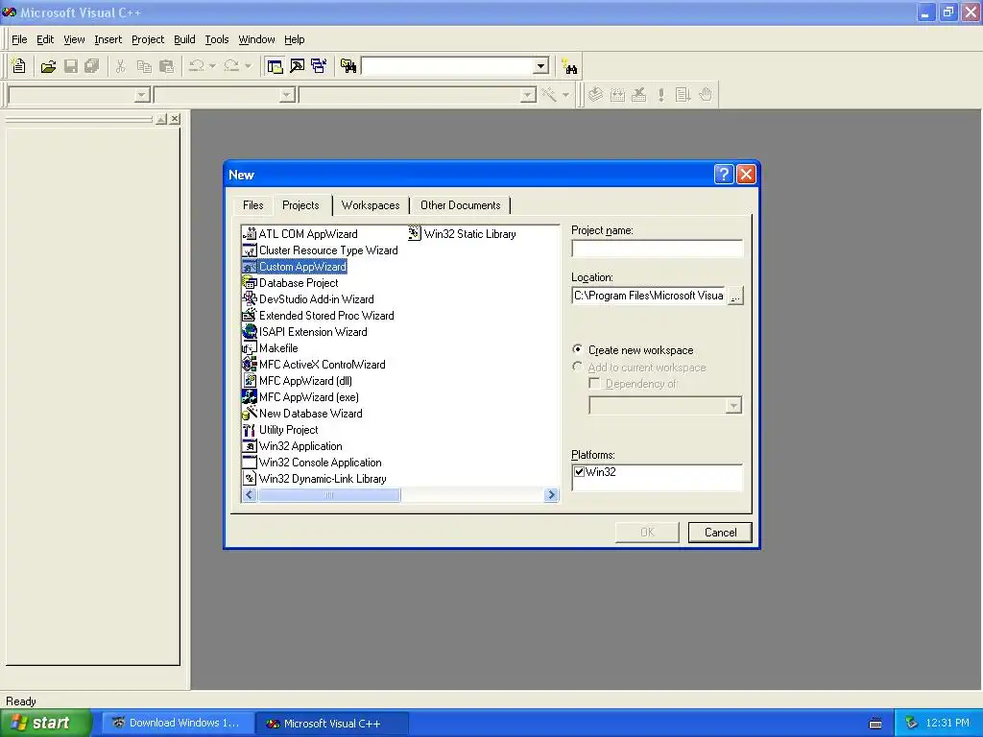Click the Copy toolbar icon
Image resolution: width=983 pixels, height=737 pixels.
tap(144, 66)
